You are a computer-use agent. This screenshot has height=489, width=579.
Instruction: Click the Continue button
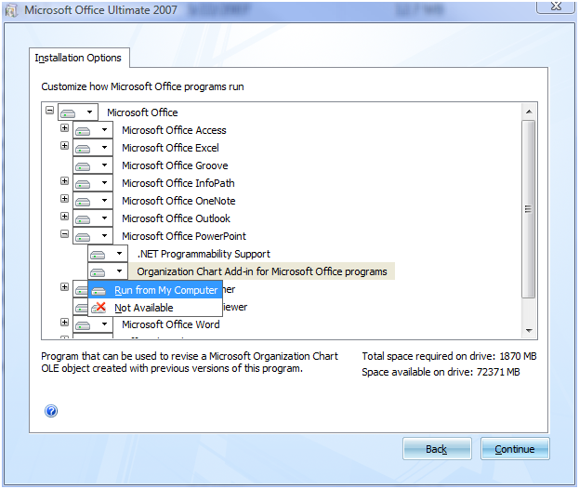[515, 449]
